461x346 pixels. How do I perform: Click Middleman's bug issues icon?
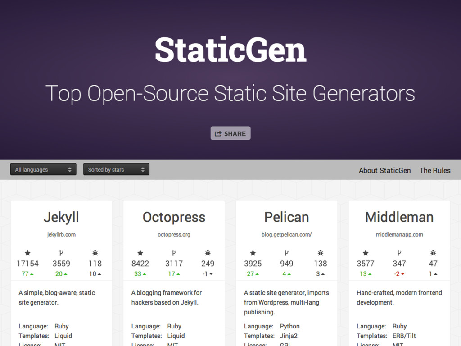click(x=433, y=253)
